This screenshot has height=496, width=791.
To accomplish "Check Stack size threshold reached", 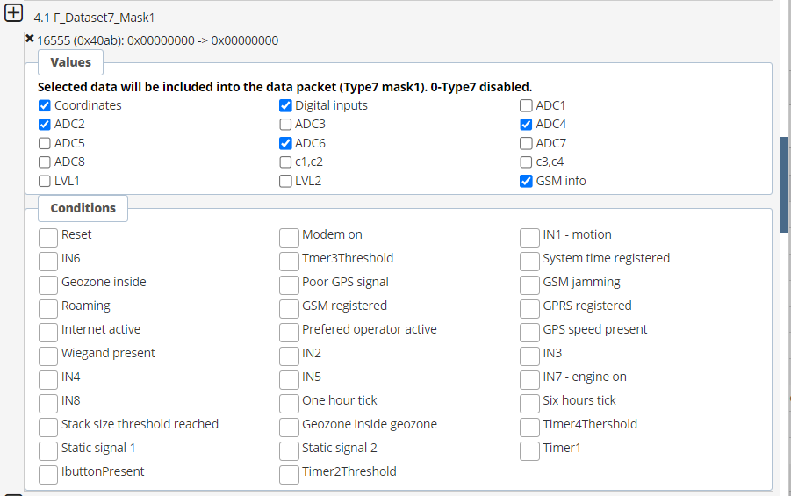I will tap(48, 427).
